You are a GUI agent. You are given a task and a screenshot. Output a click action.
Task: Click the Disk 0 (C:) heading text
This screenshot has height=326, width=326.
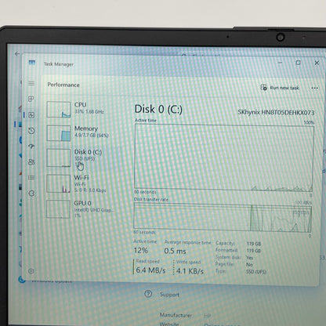click(x=158, y=109)
